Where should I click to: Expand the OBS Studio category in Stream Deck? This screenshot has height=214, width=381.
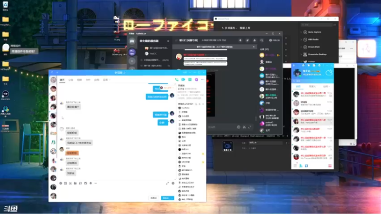coord(301,39)
